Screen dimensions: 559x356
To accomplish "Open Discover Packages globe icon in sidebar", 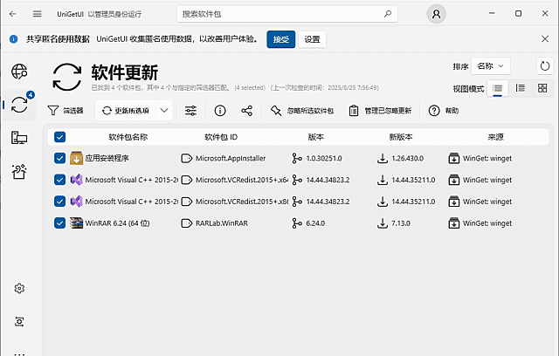I will [19, 72].
